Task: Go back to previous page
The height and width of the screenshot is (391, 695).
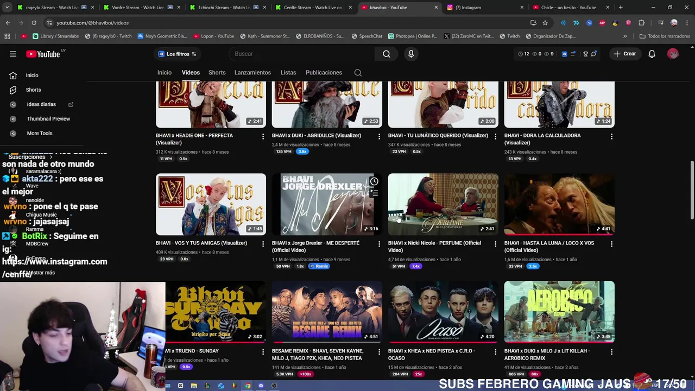Action: (x=8, y=23)
